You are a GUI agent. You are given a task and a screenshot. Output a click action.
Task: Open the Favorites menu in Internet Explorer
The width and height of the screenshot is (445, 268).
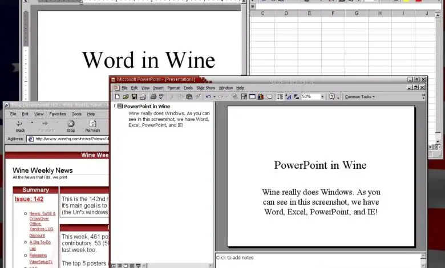58,113
